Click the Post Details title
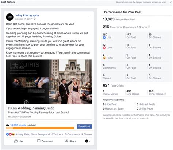Viewport: 173px width, 150px height. pos(8,2)
